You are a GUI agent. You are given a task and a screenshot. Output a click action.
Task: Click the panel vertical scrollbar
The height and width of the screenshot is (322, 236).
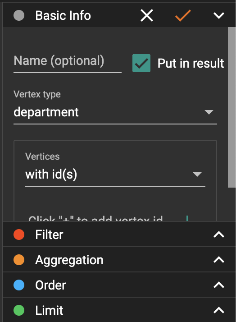231,107
